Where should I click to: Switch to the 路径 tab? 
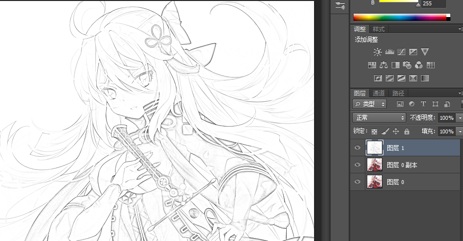(398, 93)
